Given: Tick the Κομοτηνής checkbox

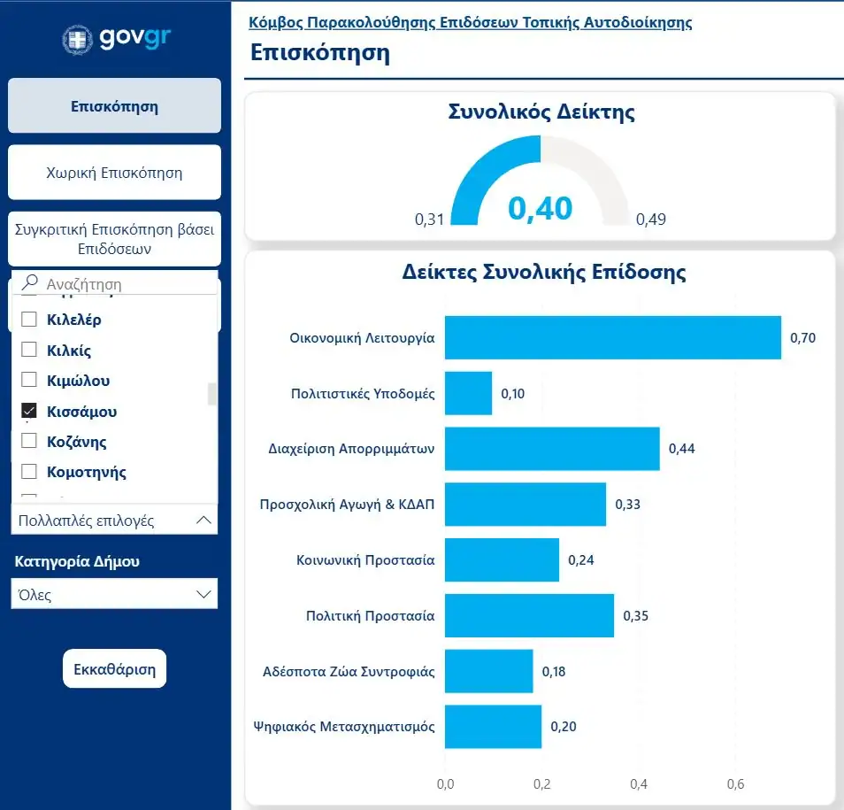Looking at the screenshot, I should point(29,471).
